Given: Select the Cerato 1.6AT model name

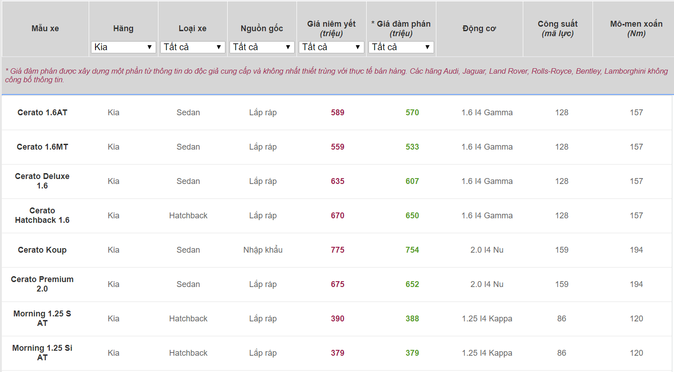Looking at the screenshot, I should pyautogui.click(x=43, y=113).
